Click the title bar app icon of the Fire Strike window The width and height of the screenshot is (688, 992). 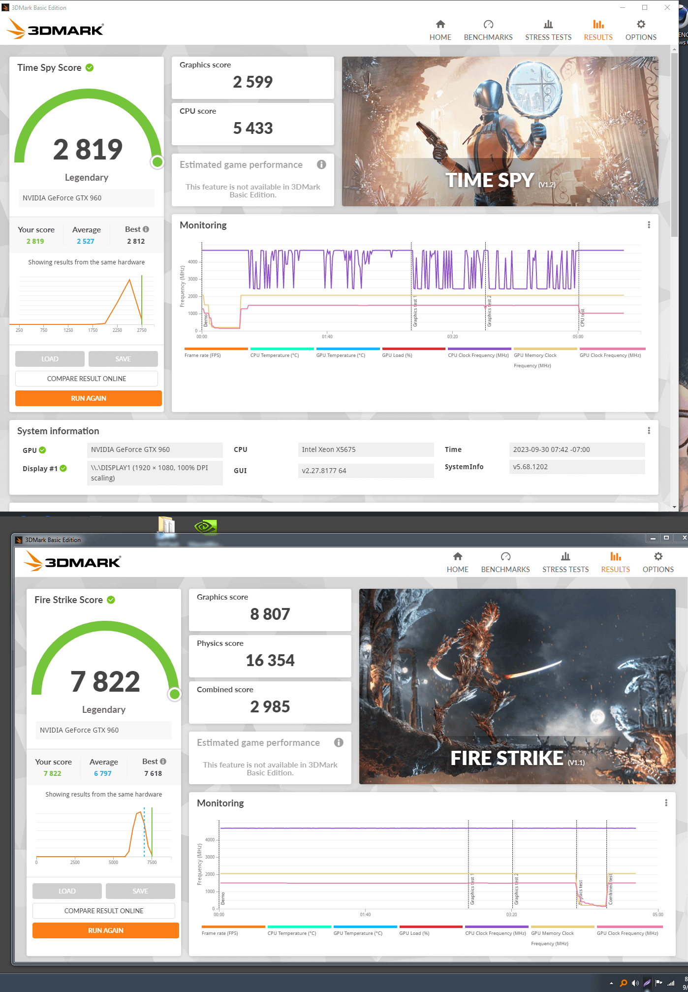[19, 540]
